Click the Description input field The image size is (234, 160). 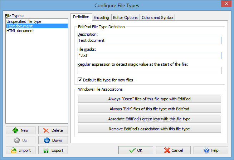(x=150, y=40)
